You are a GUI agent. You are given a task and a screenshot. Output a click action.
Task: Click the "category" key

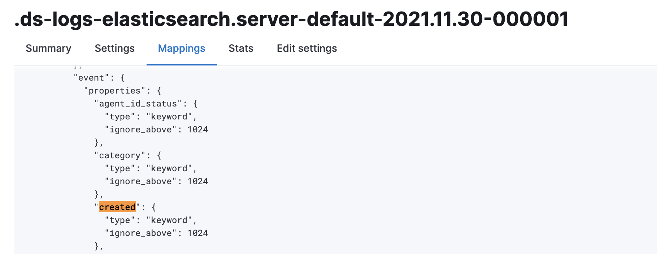tap(120, 155)
